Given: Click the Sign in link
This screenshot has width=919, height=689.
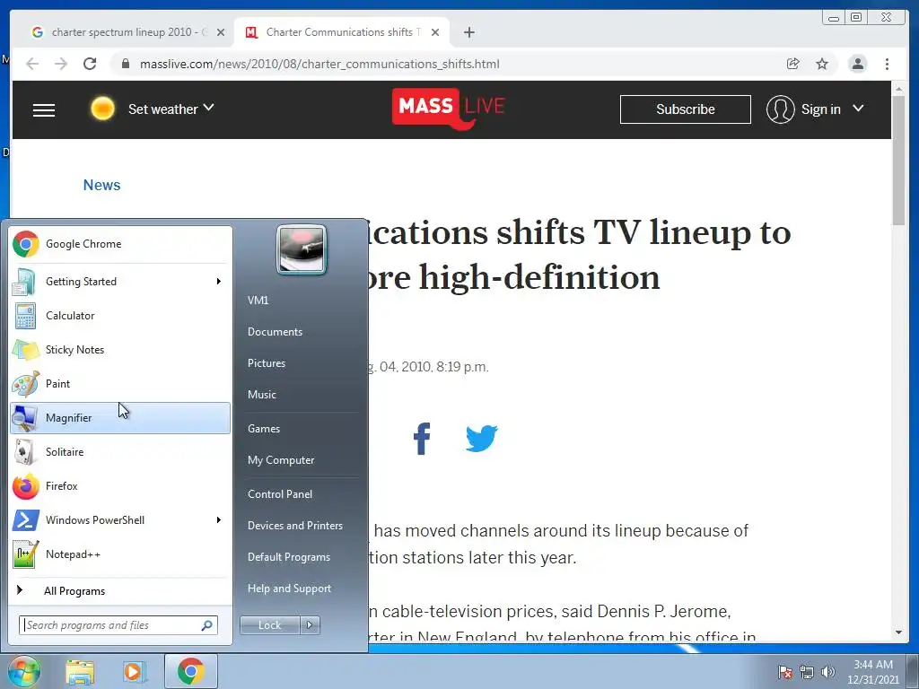Looking at the screenshot, I should pos(820,109).
